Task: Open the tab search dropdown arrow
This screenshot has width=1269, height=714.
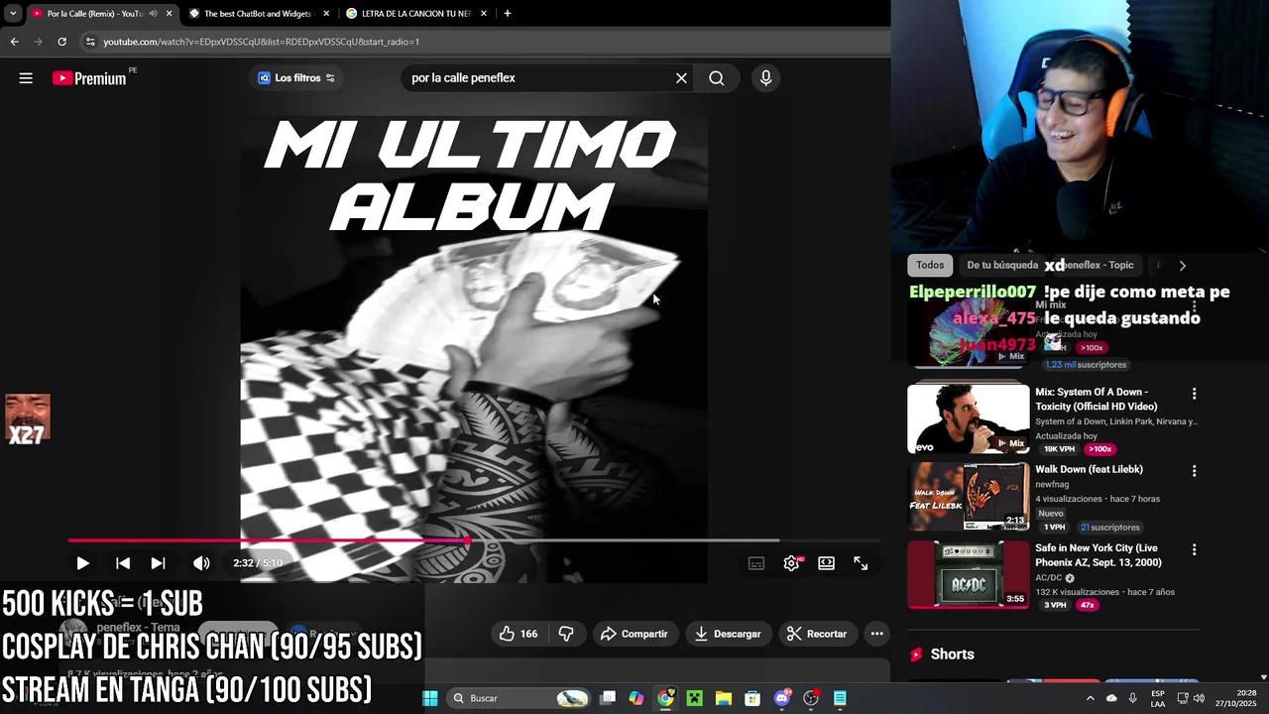Action: [x=12, y=14]
